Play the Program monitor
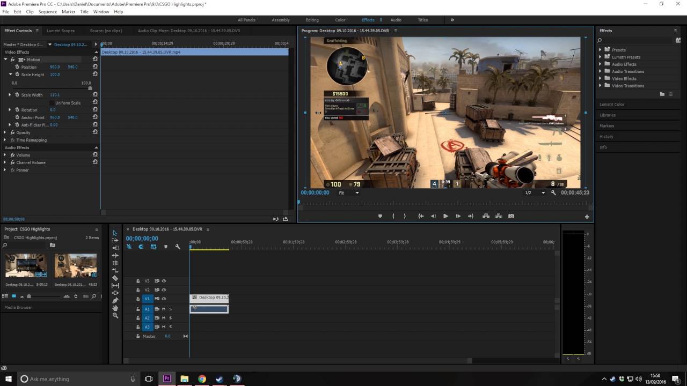The height and width of the screenshot is (386, 687). tap(445, 216)
